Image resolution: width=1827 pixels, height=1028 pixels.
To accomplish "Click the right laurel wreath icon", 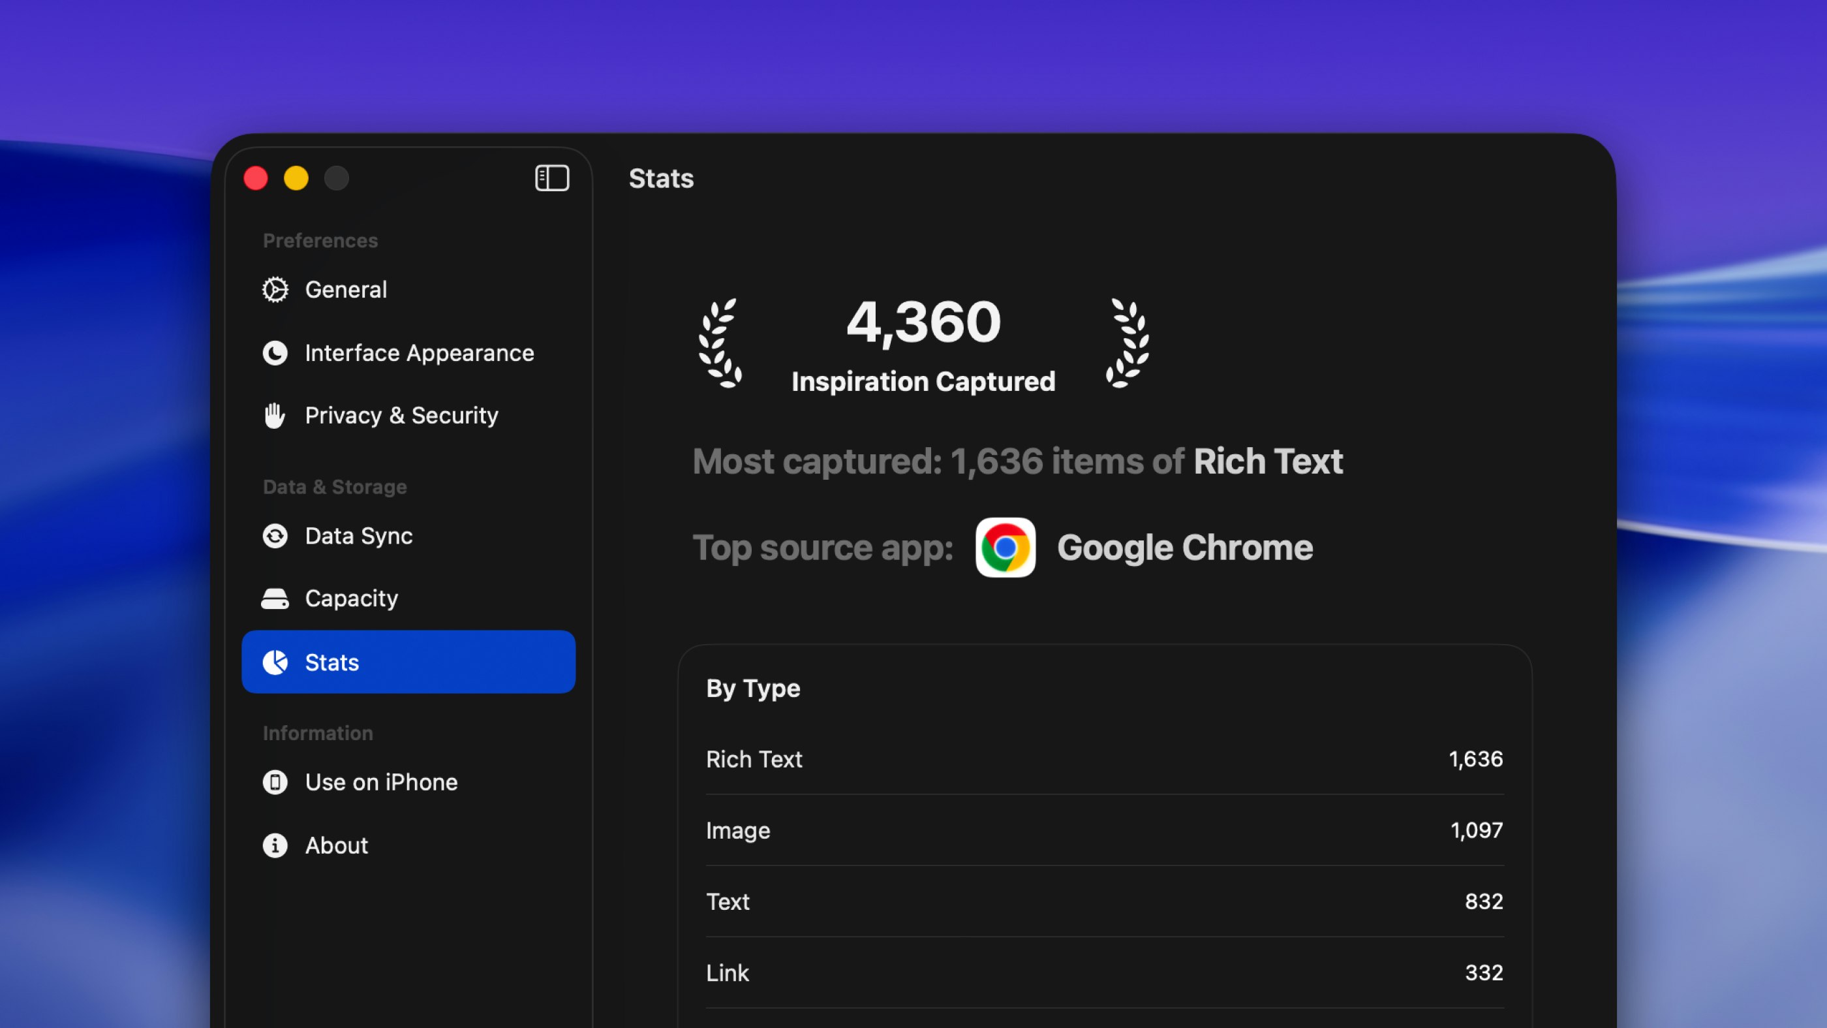I will tap(1128, 343).
